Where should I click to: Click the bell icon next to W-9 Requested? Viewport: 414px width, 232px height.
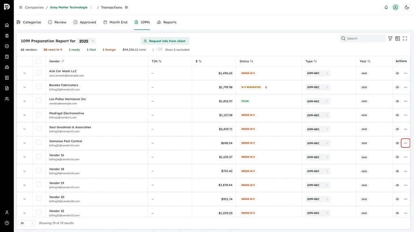[x=266, y=87]
